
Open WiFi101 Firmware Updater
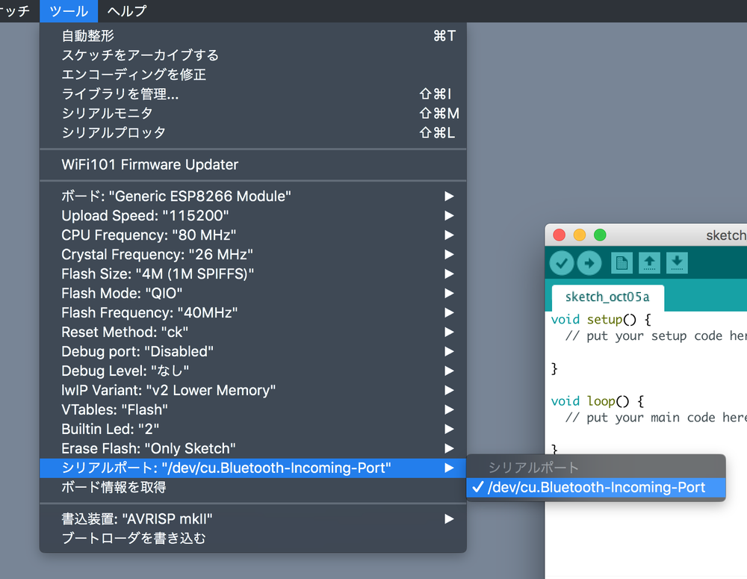coord(149,165)
